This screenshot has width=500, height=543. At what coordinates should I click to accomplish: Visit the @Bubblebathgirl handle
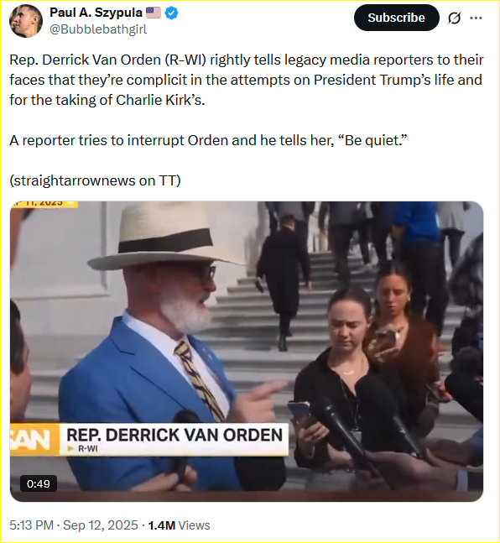(x=98, y=29)
